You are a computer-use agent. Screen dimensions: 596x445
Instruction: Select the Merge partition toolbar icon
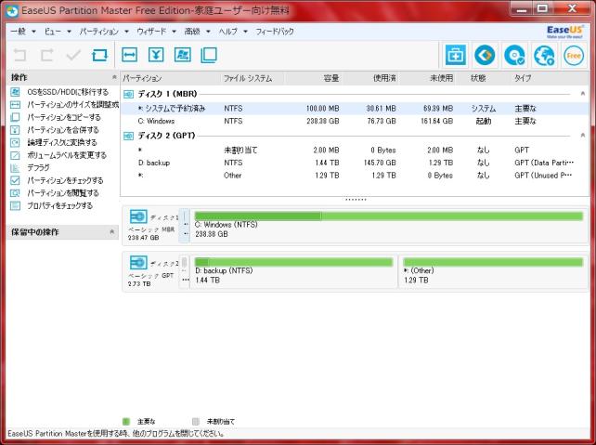pos(156,55)
